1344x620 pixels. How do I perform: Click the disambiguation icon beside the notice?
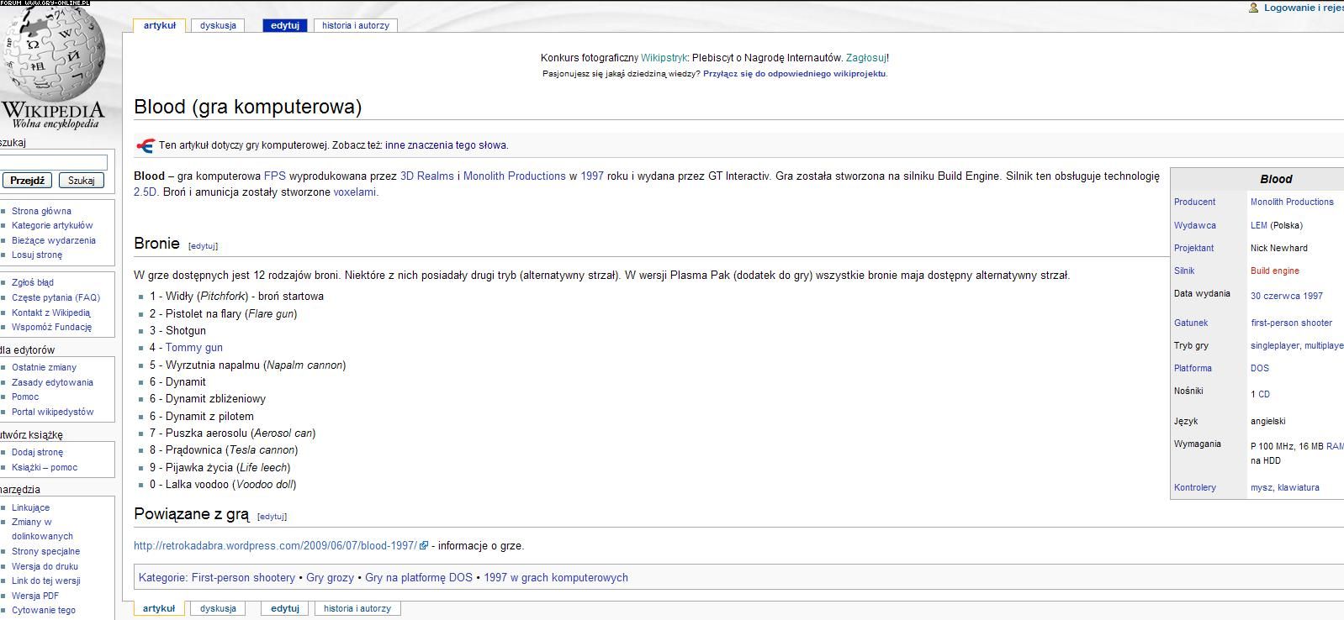tap(145, 145)
